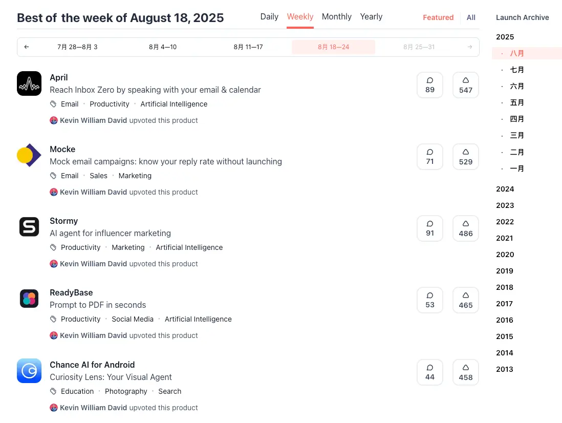The image size is (562, 423).
Task: Switch to the Daily tab
Action: (269, 16)
